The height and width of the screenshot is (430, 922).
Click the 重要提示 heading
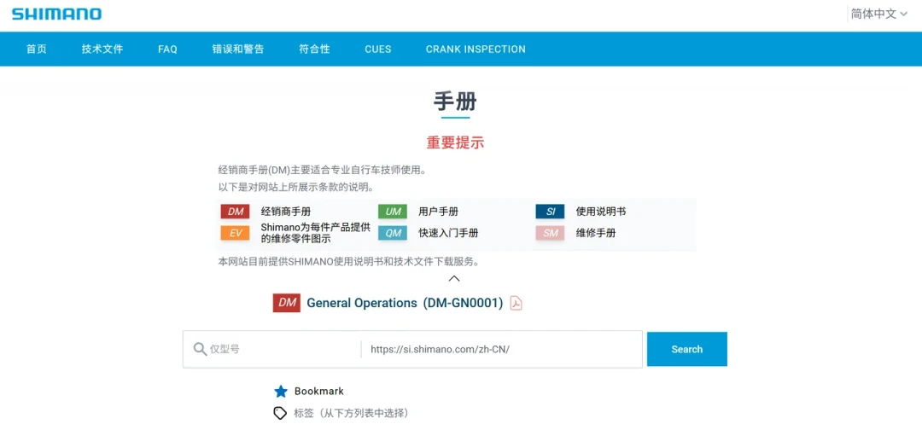[x=455, y=142]
